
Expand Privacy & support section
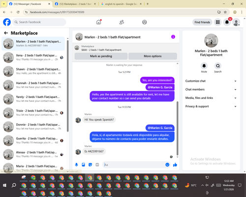click(211, 106)
